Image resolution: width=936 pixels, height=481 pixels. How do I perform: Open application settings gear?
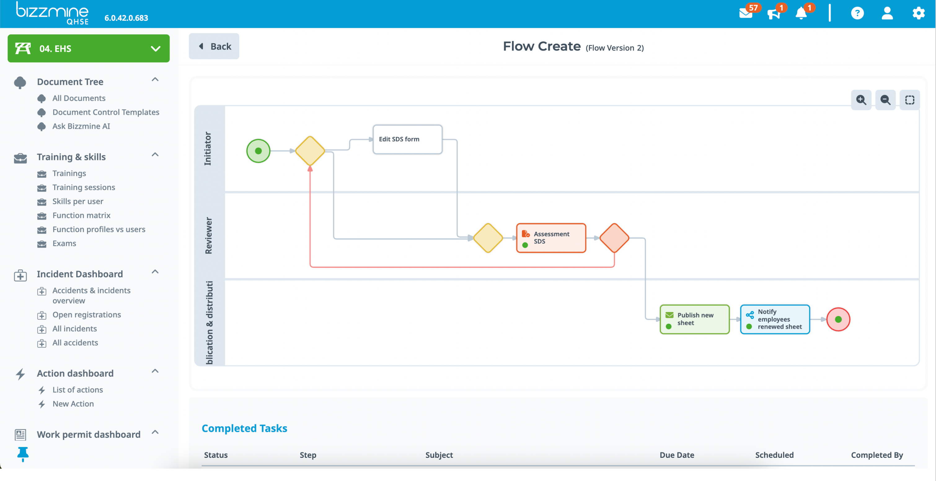point(919,14)
